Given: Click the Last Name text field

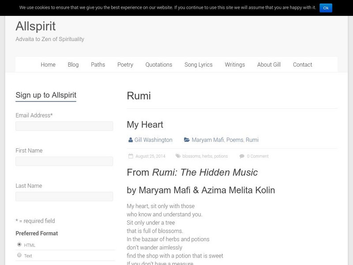Looking at the screenshot, I should (x=64, y=197).
